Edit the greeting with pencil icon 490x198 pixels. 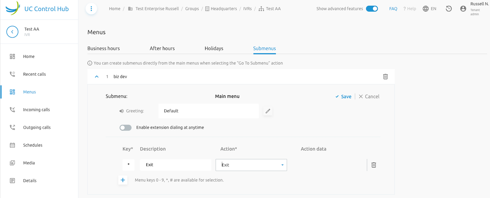click(268, 111)
